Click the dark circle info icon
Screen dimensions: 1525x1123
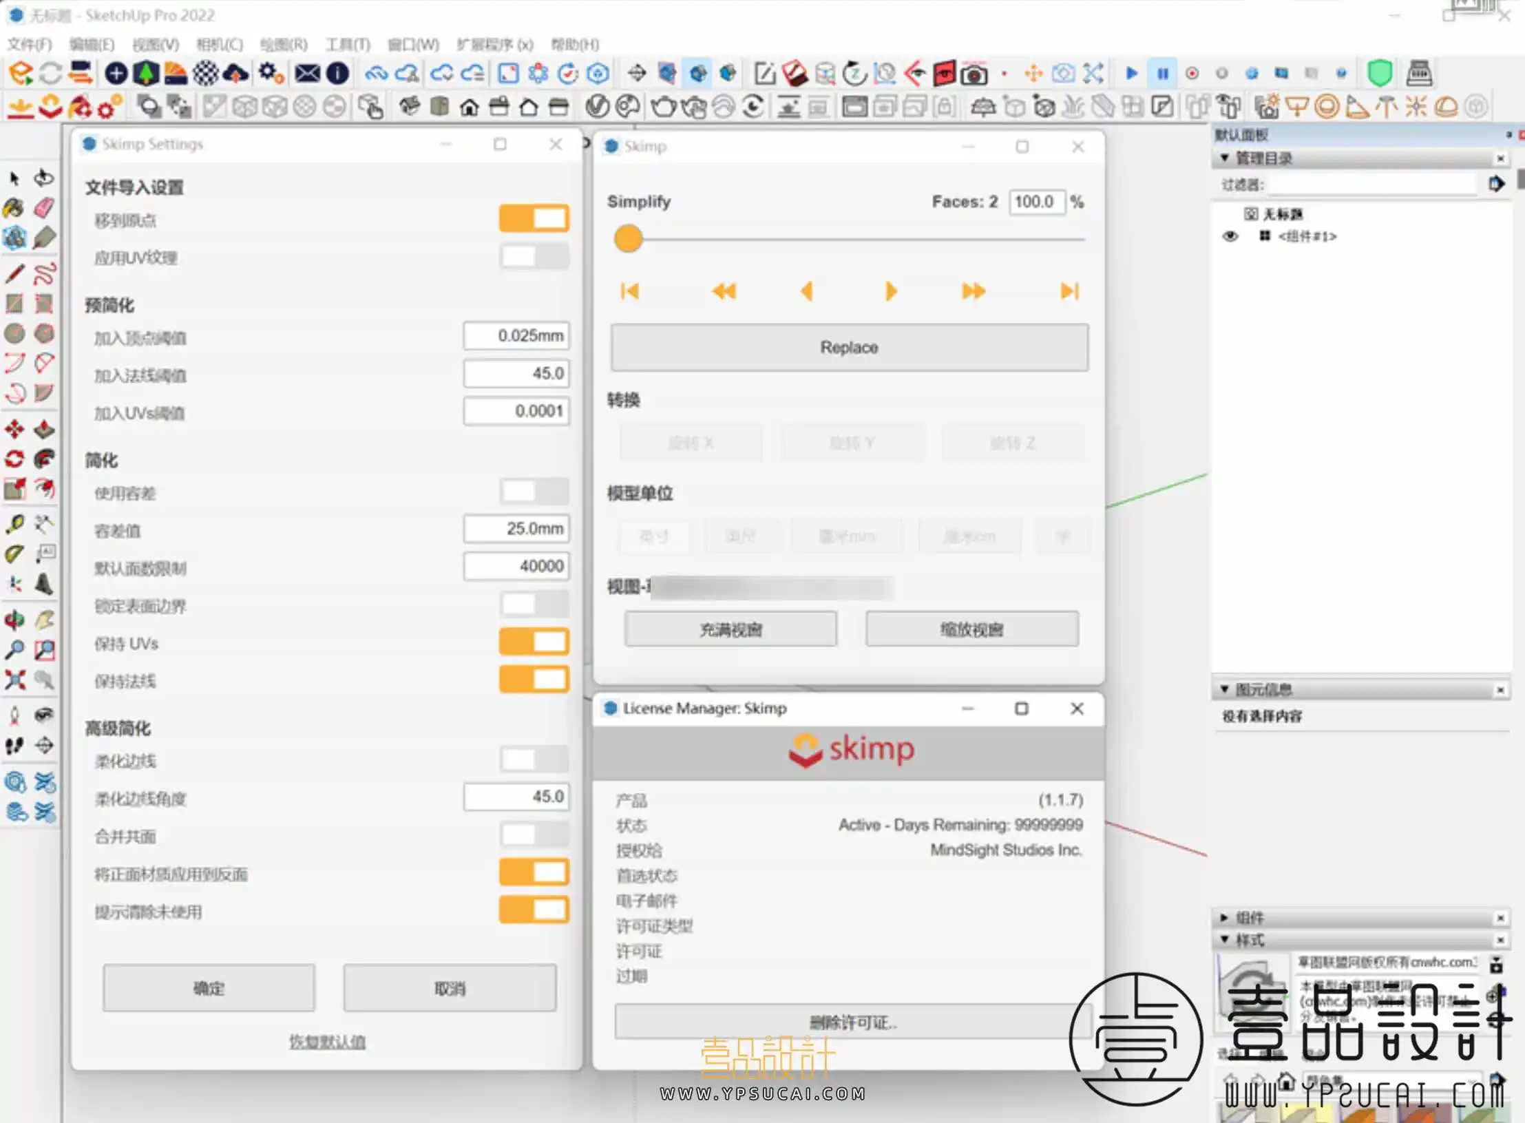(x=337, y=73)
